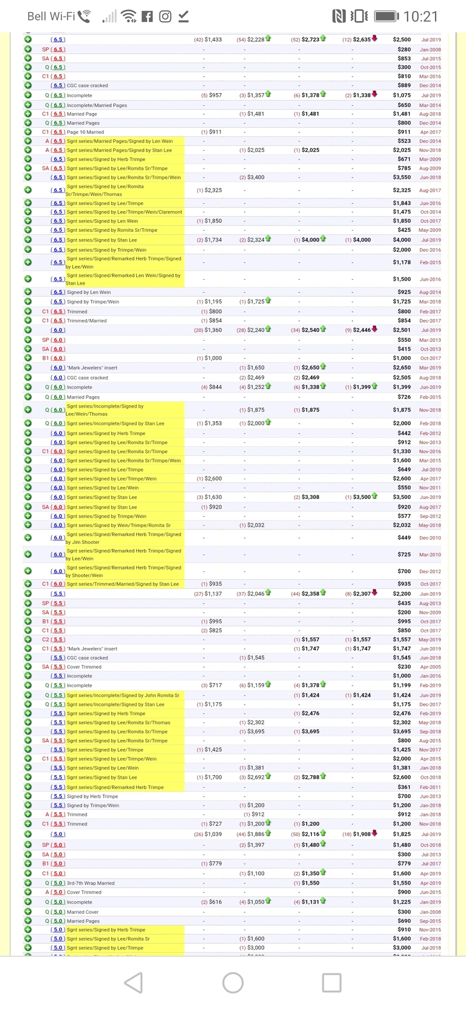Expand 6.5 Signed by Lee/Romita Sr/Trimpe/Wein/Thomas row

tap(27, 189)
